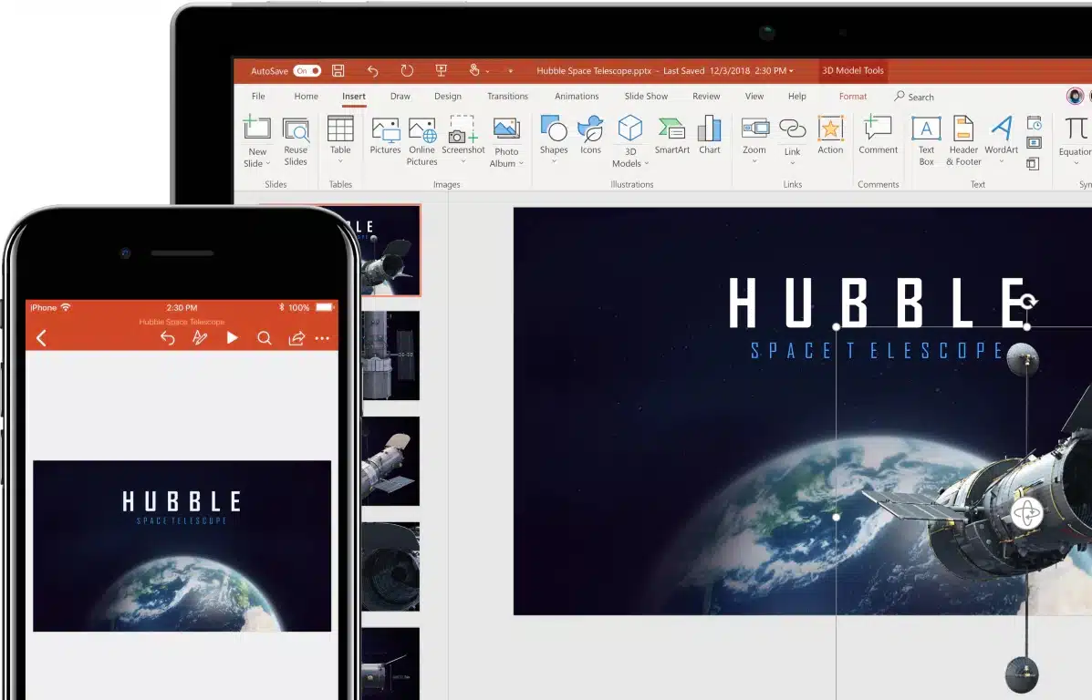Viewport: 1092px width, 700px height.
Task: Click the Photo Album icon
Action: (x=506, y=129)
